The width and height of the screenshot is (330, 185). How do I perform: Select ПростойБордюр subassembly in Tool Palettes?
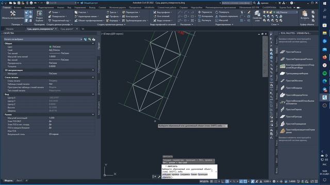click(x=291, y=88)
